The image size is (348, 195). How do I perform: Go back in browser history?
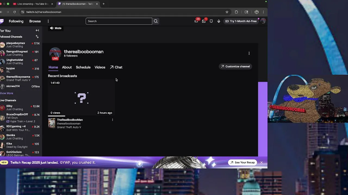[1, 12]
